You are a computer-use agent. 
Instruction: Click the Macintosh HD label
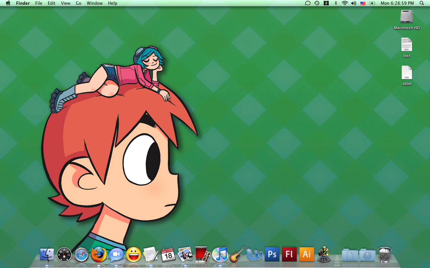point(407,28)
